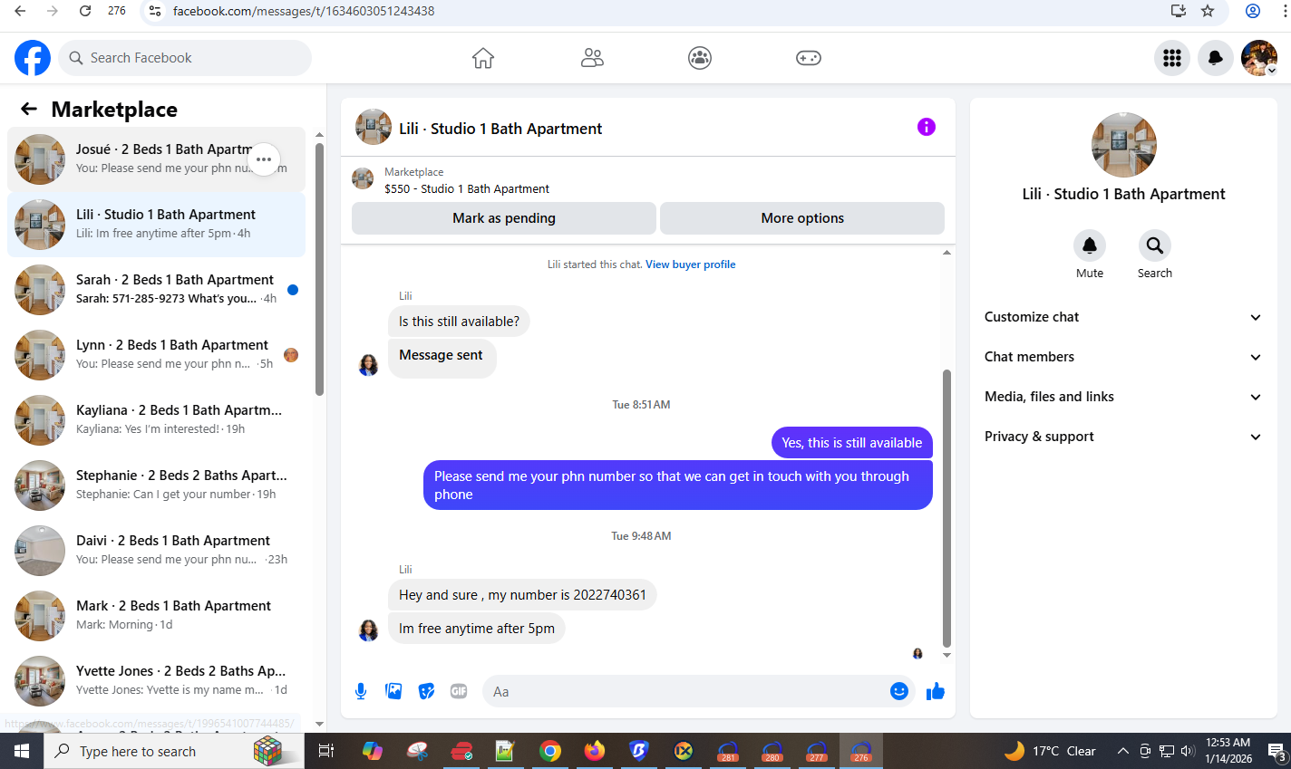1291x769 pixels.
Task: Choose a sticker icon in composer
Action: [x=426, y=691]
